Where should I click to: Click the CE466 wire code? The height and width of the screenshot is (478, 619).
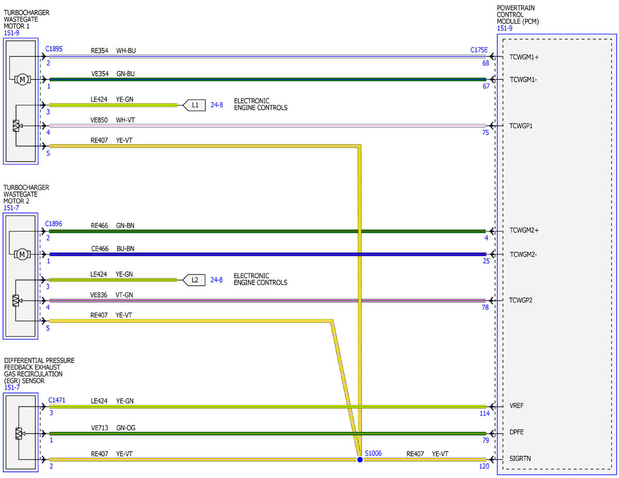[100, 249]
